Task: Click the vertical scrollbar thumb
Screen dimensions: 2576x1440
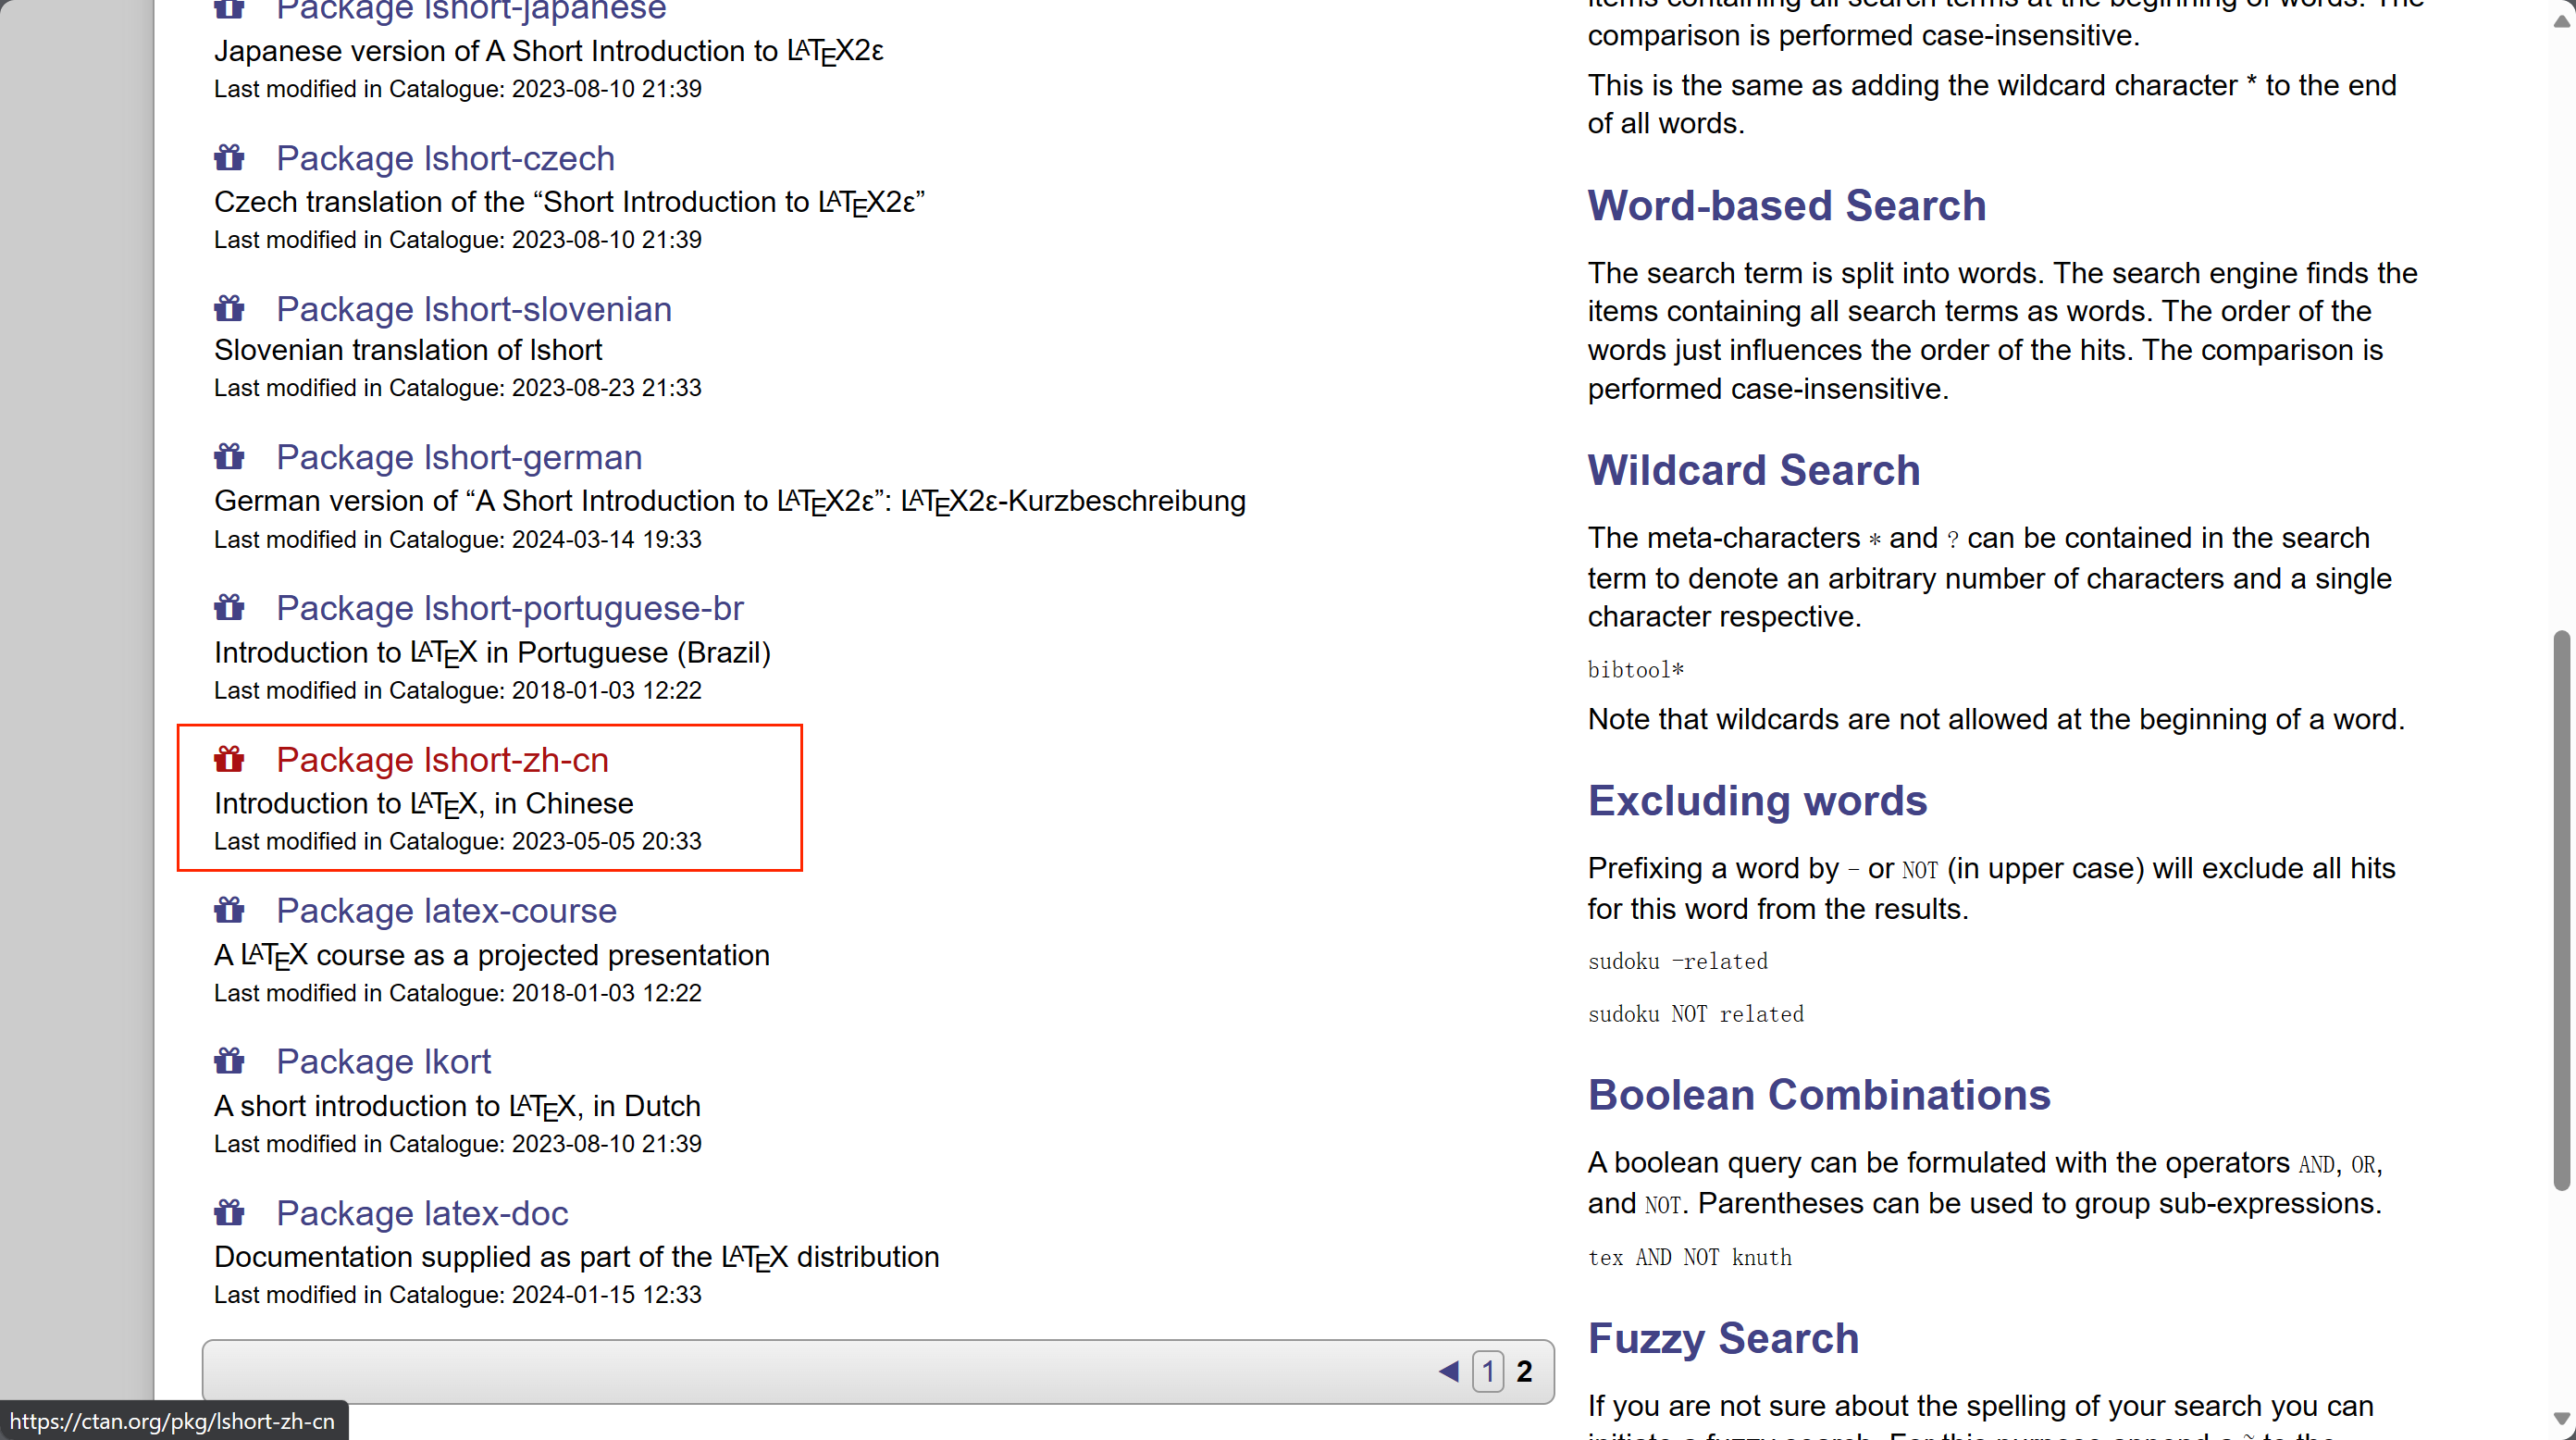Action: coord(2560,910)
